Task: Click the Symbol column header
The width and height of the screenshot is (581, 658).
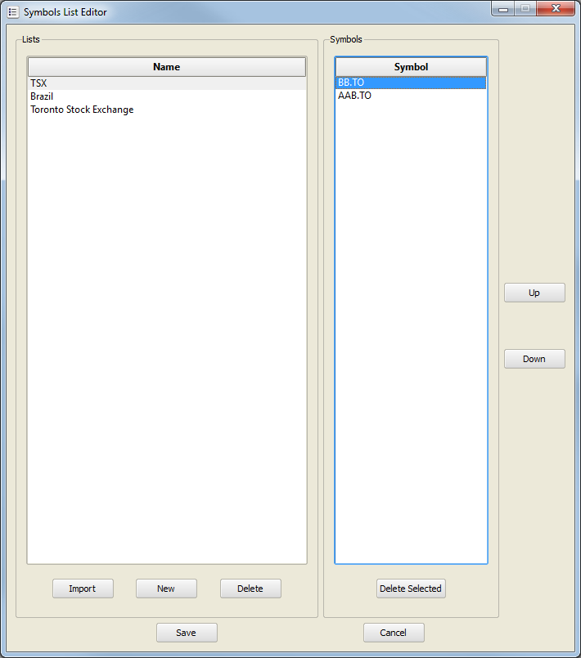Action: (x=411, y=67)
